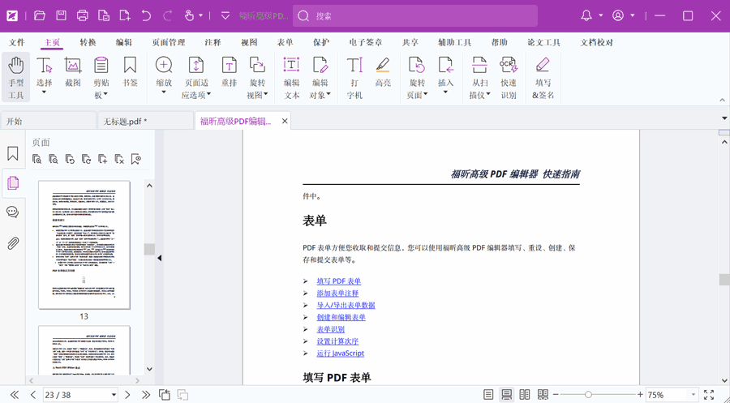Click Rotate Pages (旋转页面)
This screenshot has width=730, height=403.
[x=417, y=77]
